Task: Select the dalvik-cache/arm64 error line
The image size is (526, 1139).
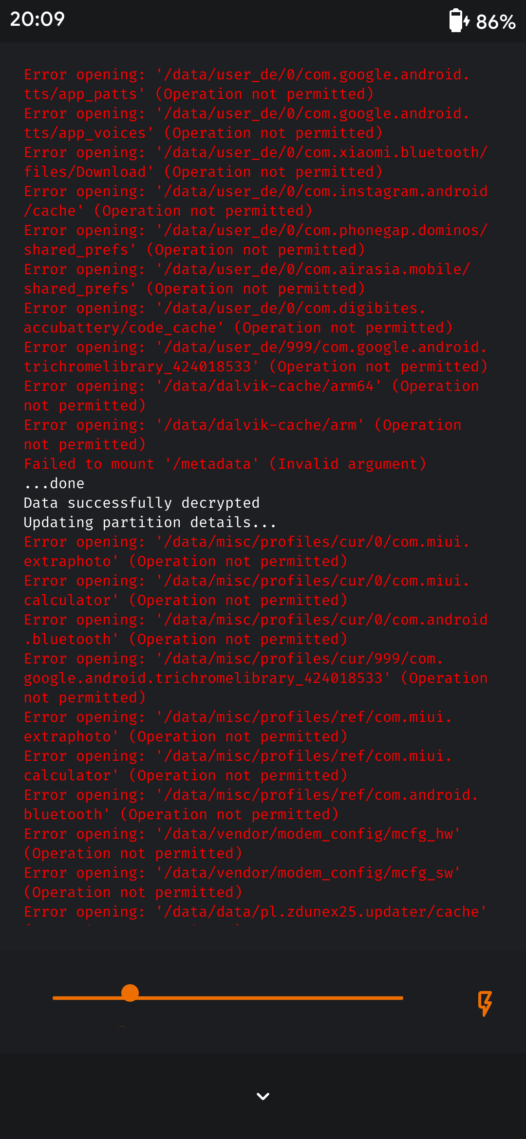Action: (251, 396)
